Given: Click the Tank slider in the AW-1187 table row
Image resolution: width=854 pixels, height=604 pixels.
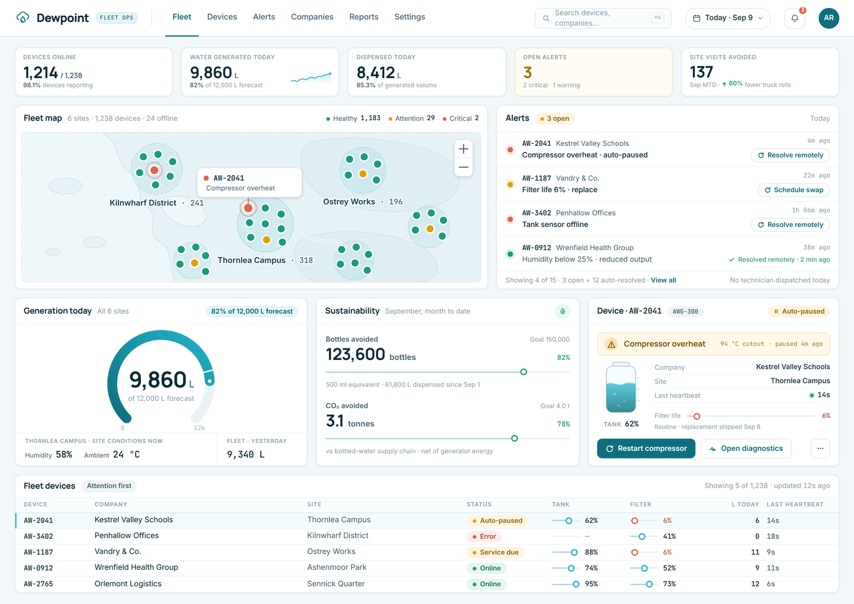Looking at the screenshot, I should 565,552.
